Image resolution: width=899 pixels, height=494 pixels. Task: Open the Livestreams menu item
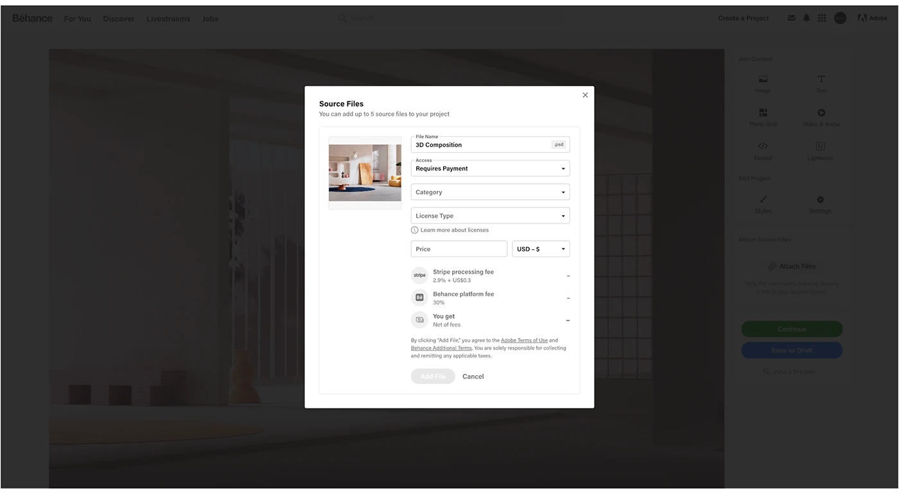coord(168,19)
